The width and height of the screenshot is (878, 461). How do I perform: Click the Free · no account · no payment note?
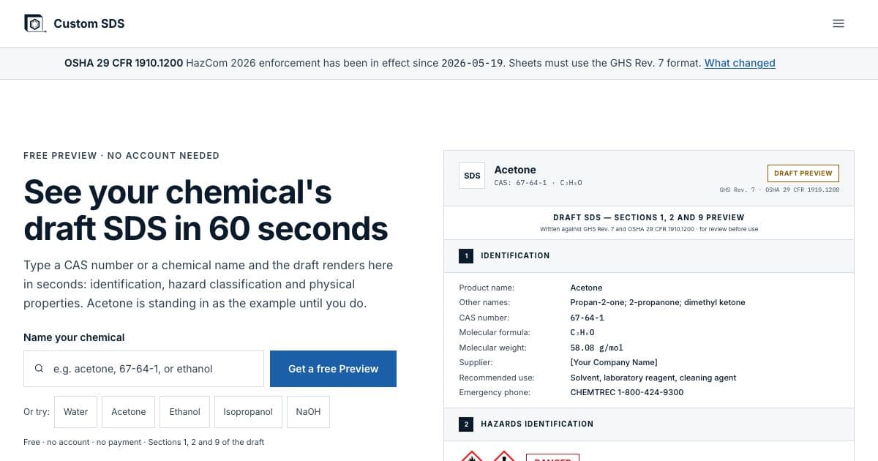coord(143,442)
